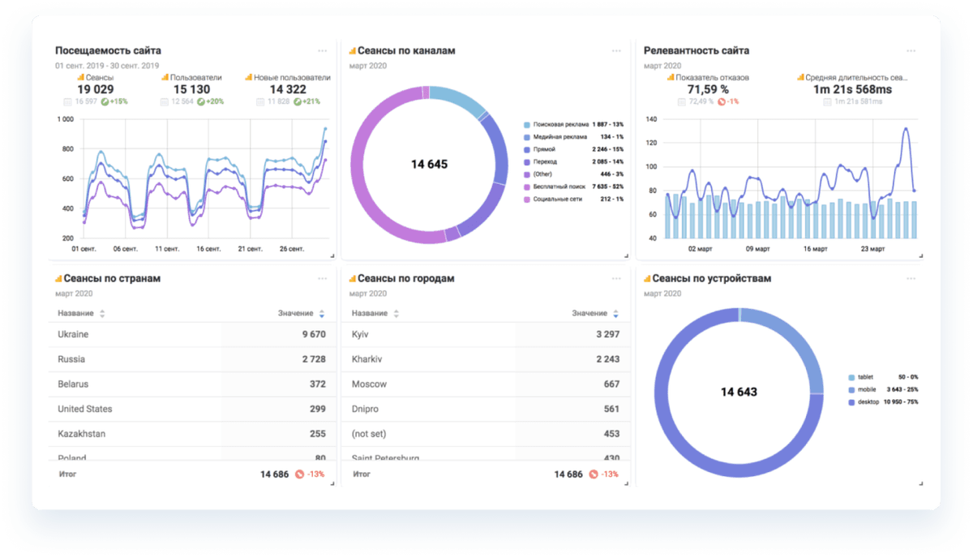Sort countries table by Название sort arrows
The height and width of the screenshot is (558, 973).
(102, 313)
